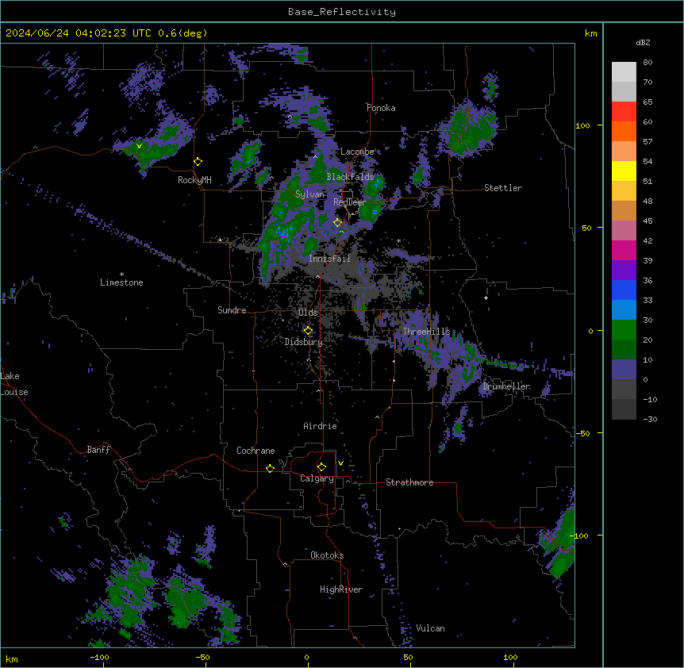Viewport: 684px width, 668px height.
Task: Click the green 30 dBZ color swatch
Action: pos(624,330)
